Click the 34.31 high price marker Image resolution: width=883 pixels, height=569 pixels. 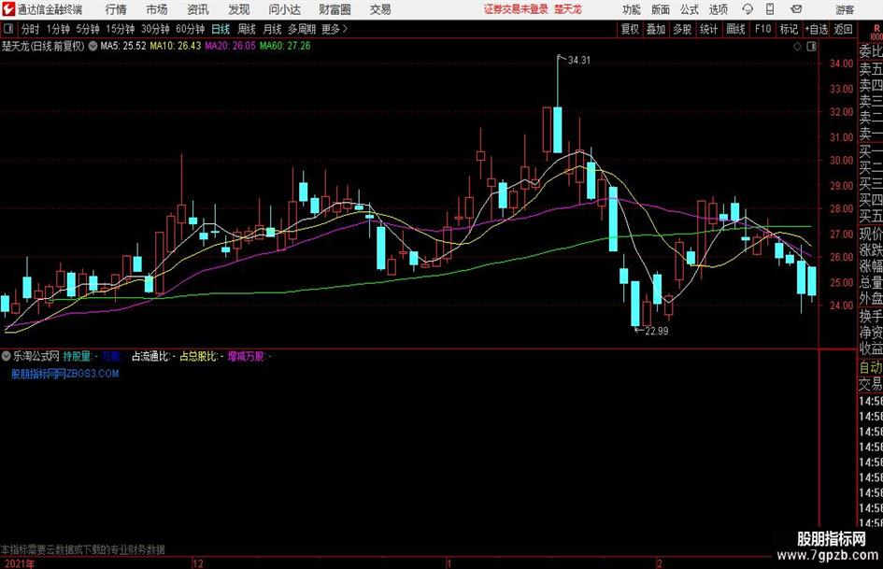(579, 61)
